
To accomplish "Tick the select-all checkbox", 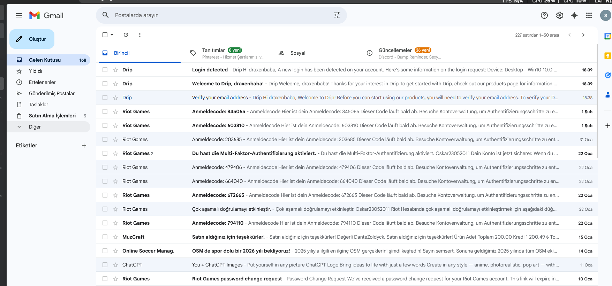I will (105, 35).
